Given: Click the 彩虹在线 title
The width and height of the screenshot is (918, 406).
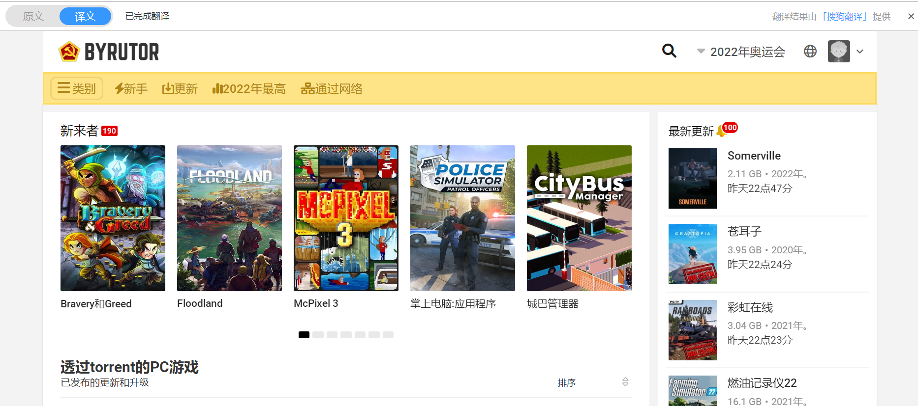Looking at the screenshot, I should 750,307.
